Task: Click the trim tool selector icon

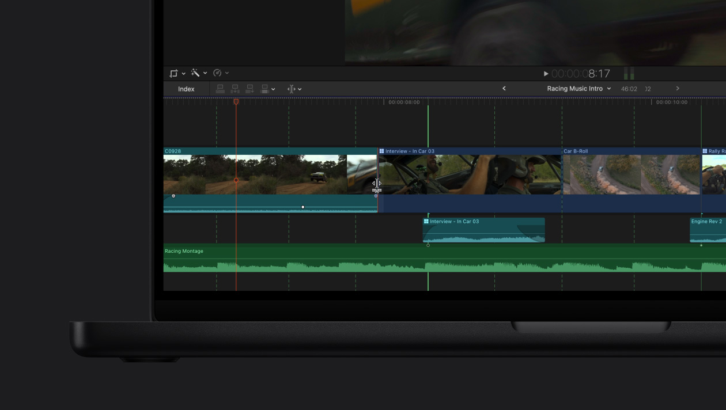Action: 291,89
